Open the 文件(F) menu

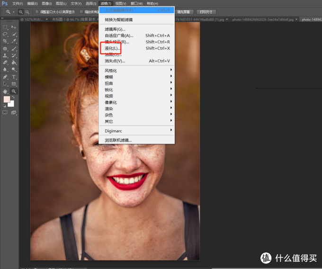pos(18,3)
